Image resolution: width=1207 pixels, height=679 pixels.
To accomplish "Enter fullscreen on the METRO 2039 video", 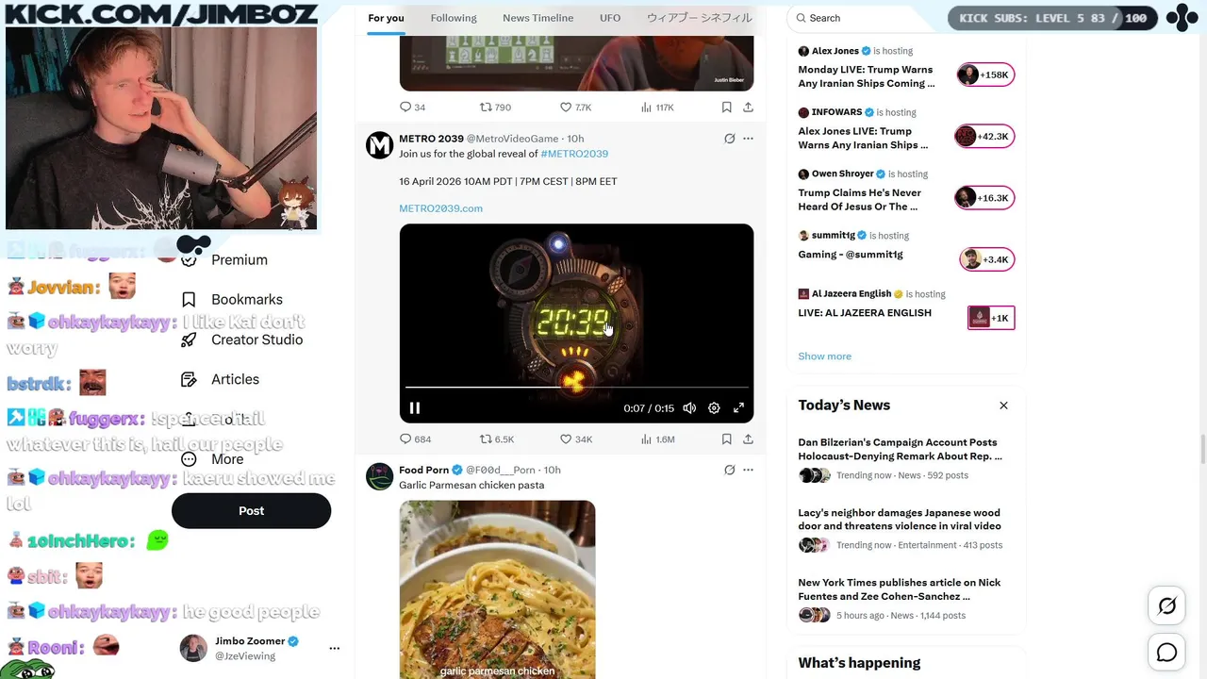I will coord(738,408).
